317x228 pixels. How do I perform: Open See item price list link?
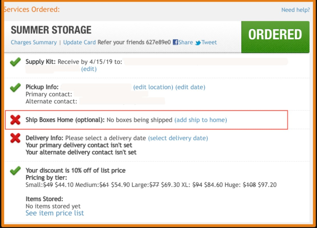55,213
